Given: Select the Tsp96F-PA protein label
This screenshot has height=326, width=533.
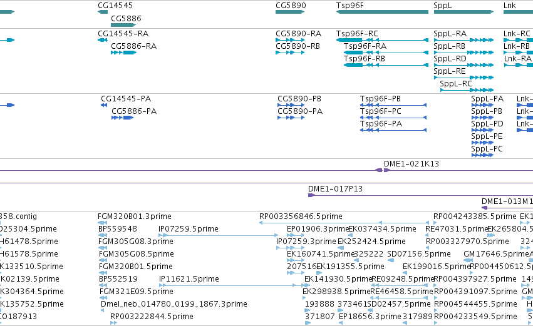Looking at the screenshot, I should 381,124.
